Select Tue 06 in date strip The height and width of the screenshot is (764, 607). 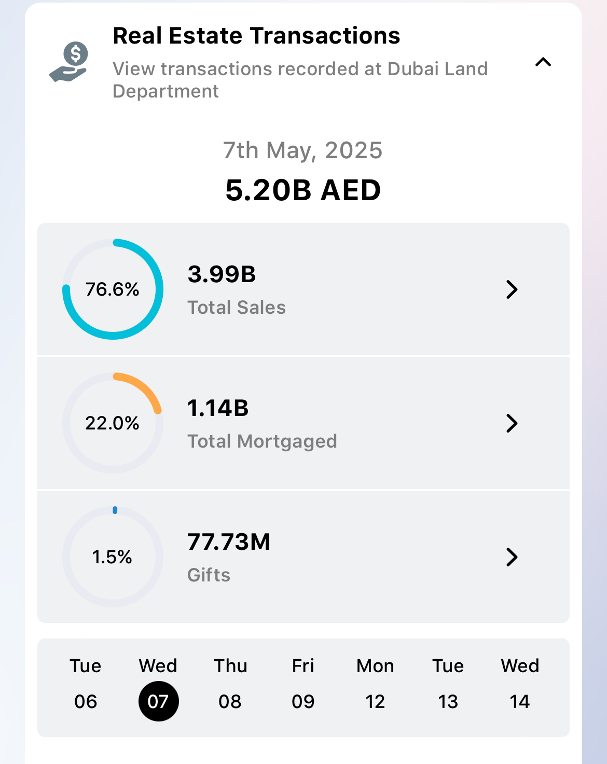point(86,684)
